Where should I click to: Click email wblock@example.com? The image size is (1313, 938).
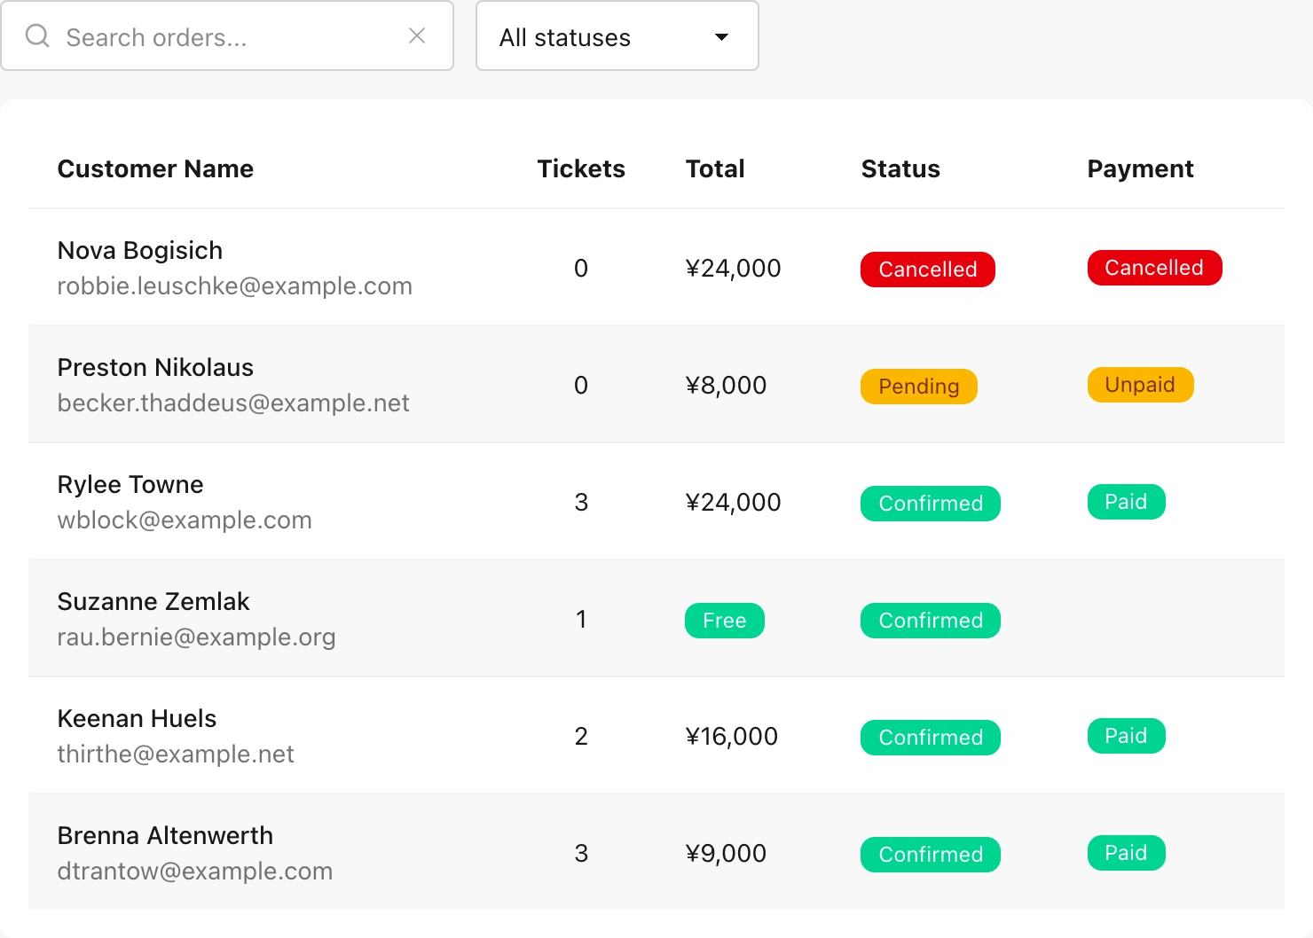185,520
